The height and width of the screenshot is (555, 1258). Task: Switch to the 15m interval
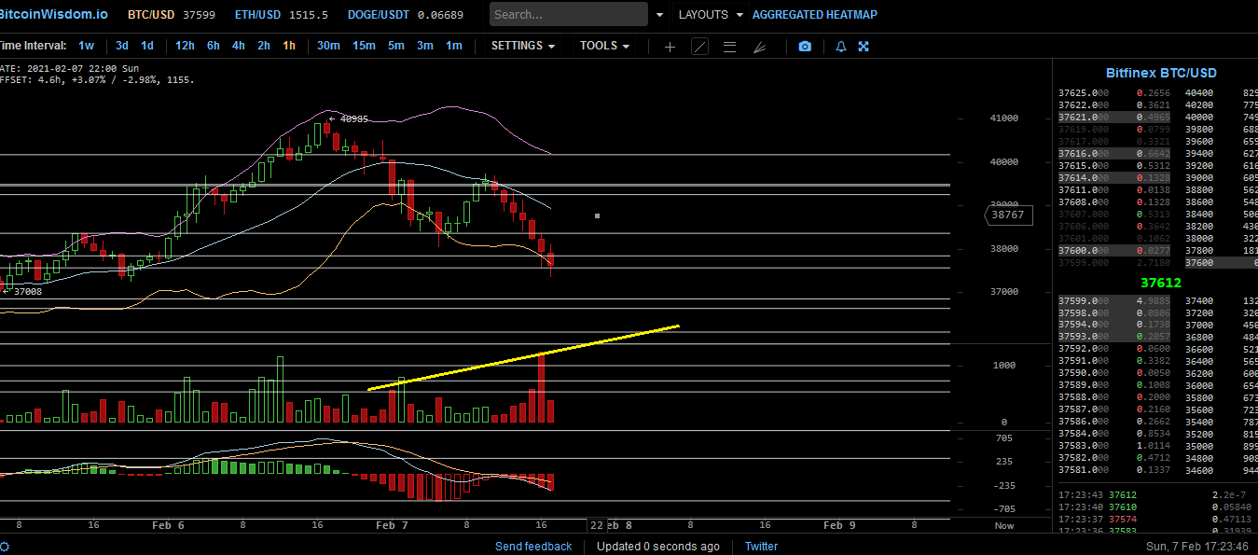364,46
